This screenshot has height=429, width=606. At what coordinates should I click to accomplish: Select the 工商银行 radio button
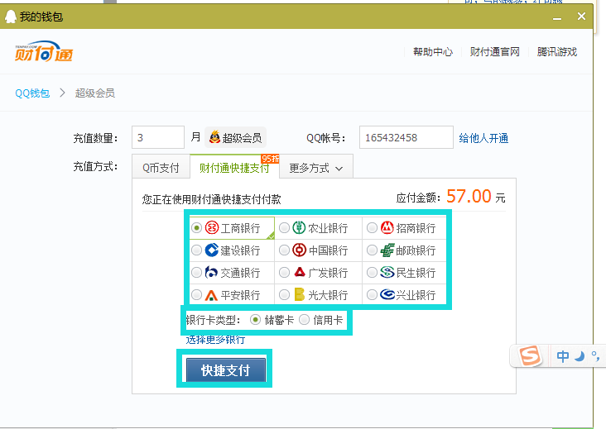[196, 228]
